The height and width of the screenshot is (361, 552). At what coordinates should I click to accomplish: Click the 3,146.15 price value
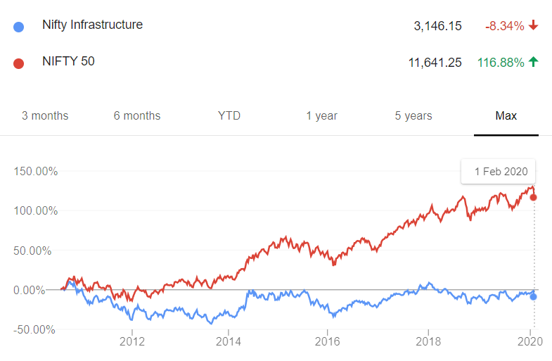(437, 26)
